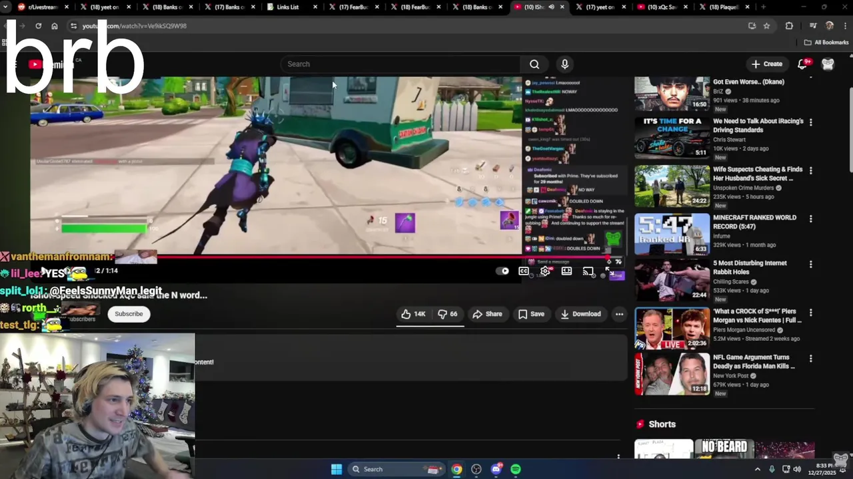Toggle closed captions CC
853x479 pixels.
click(524, 271)
